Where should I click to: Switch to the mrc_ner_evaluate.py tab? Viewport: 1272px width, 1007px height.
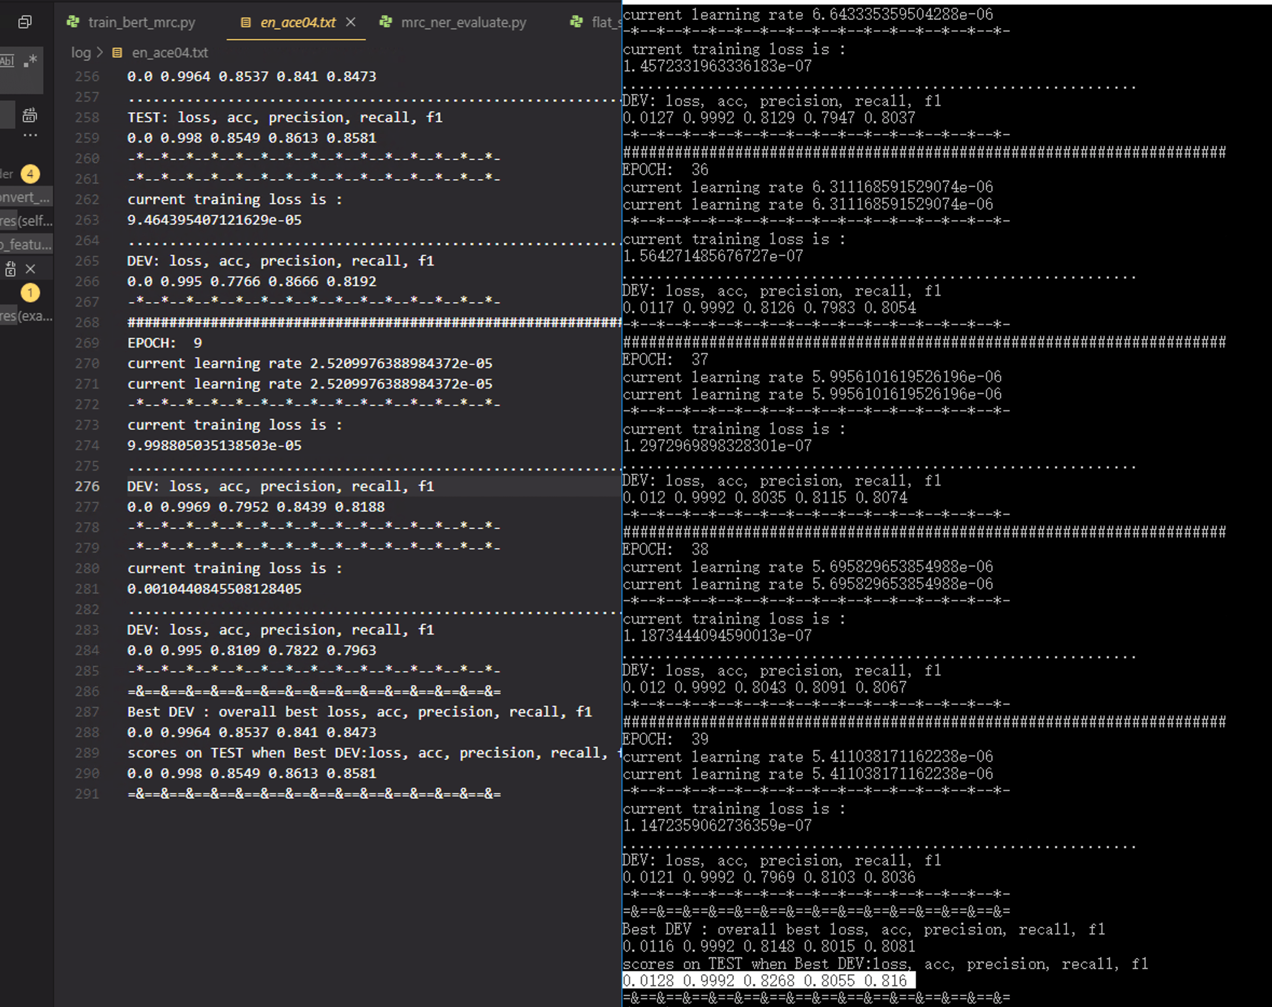[463, 23]
